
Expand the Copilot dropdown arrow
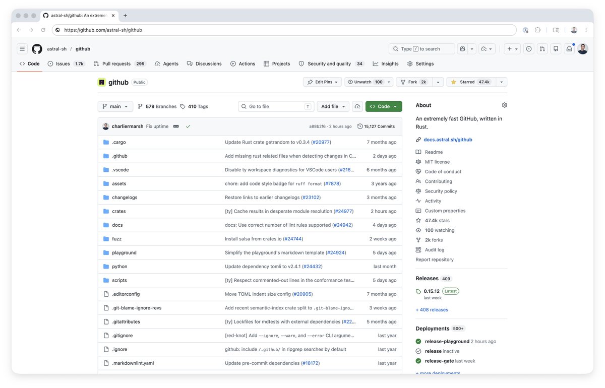click(472, 49)
